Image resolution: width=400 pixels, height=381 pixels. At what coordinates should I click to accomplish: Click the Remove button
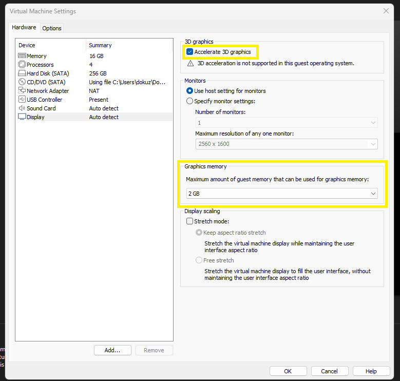coord(154,350)
